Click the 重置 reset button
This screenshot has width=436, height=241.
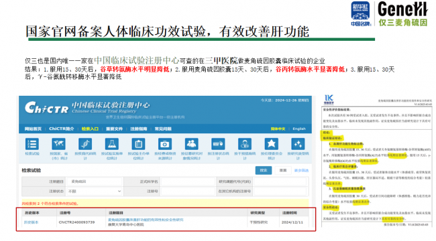pyautogui.click(x=283, y=170)
